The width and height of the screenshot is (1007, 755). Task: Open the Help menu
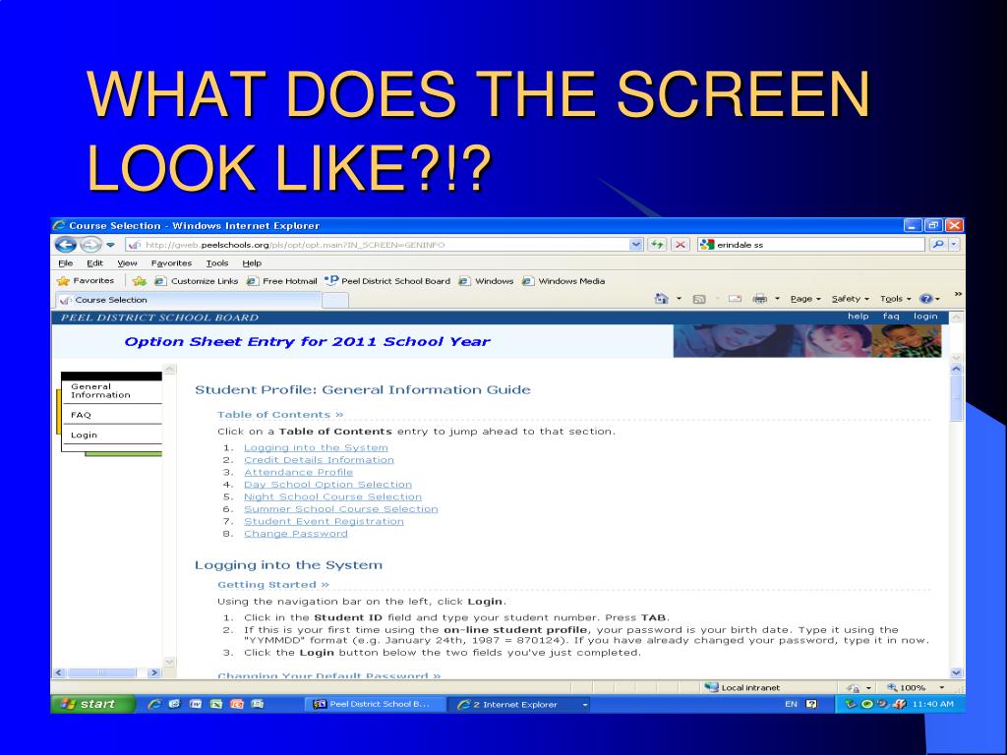coord(252,263)
